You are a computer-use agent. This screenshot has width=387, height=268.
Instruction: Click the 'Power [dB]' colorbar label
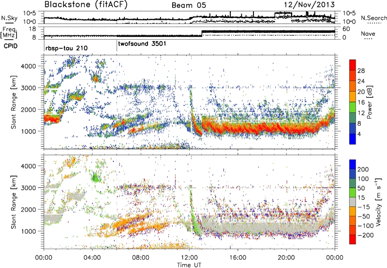(x=370, y=102)
